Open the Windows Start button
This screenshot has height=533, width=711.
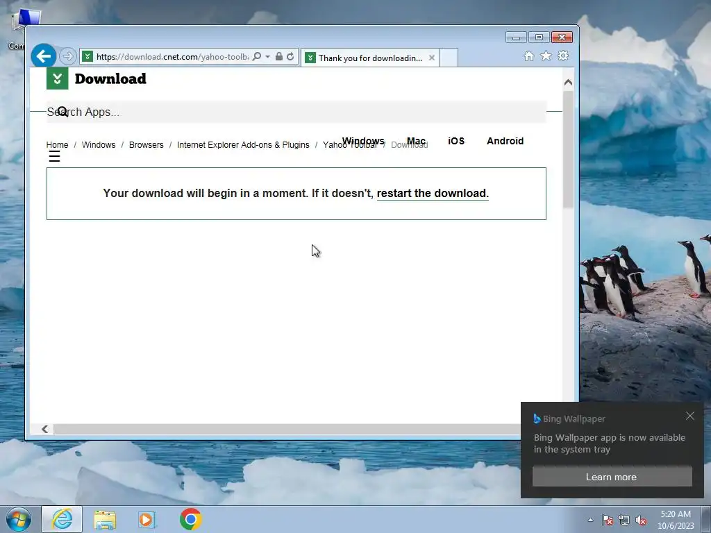click(x=18, y=519)
